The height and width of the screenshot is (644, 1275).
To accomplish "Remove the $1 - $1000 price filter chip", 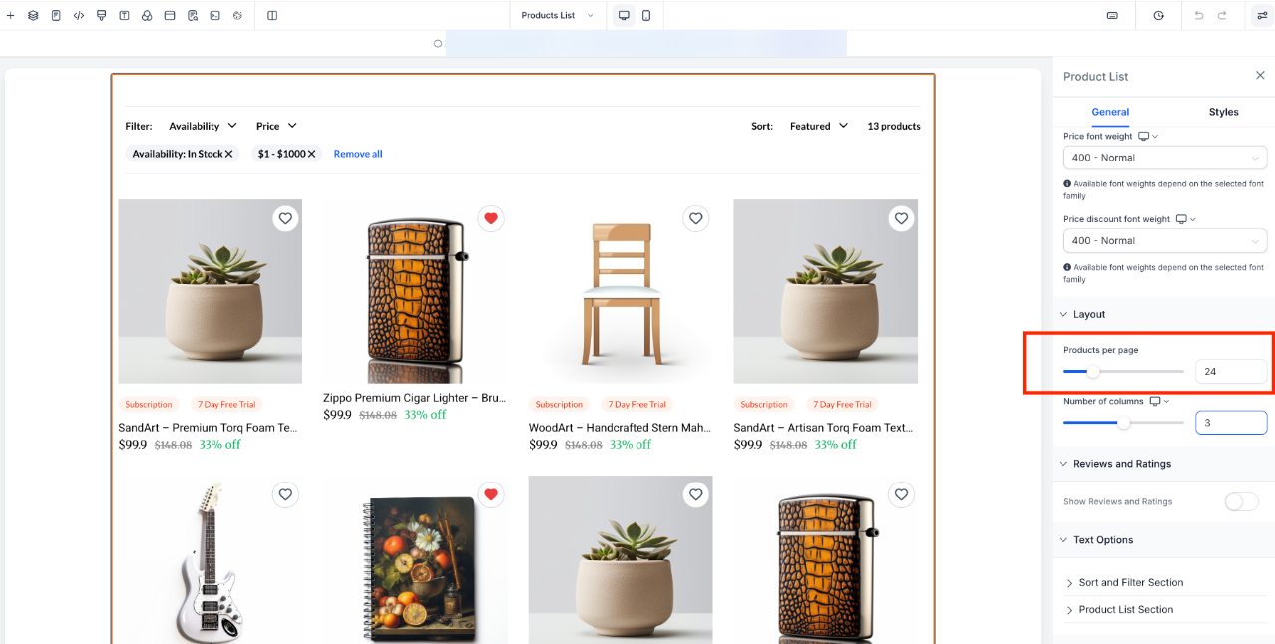I will [311, 154].
